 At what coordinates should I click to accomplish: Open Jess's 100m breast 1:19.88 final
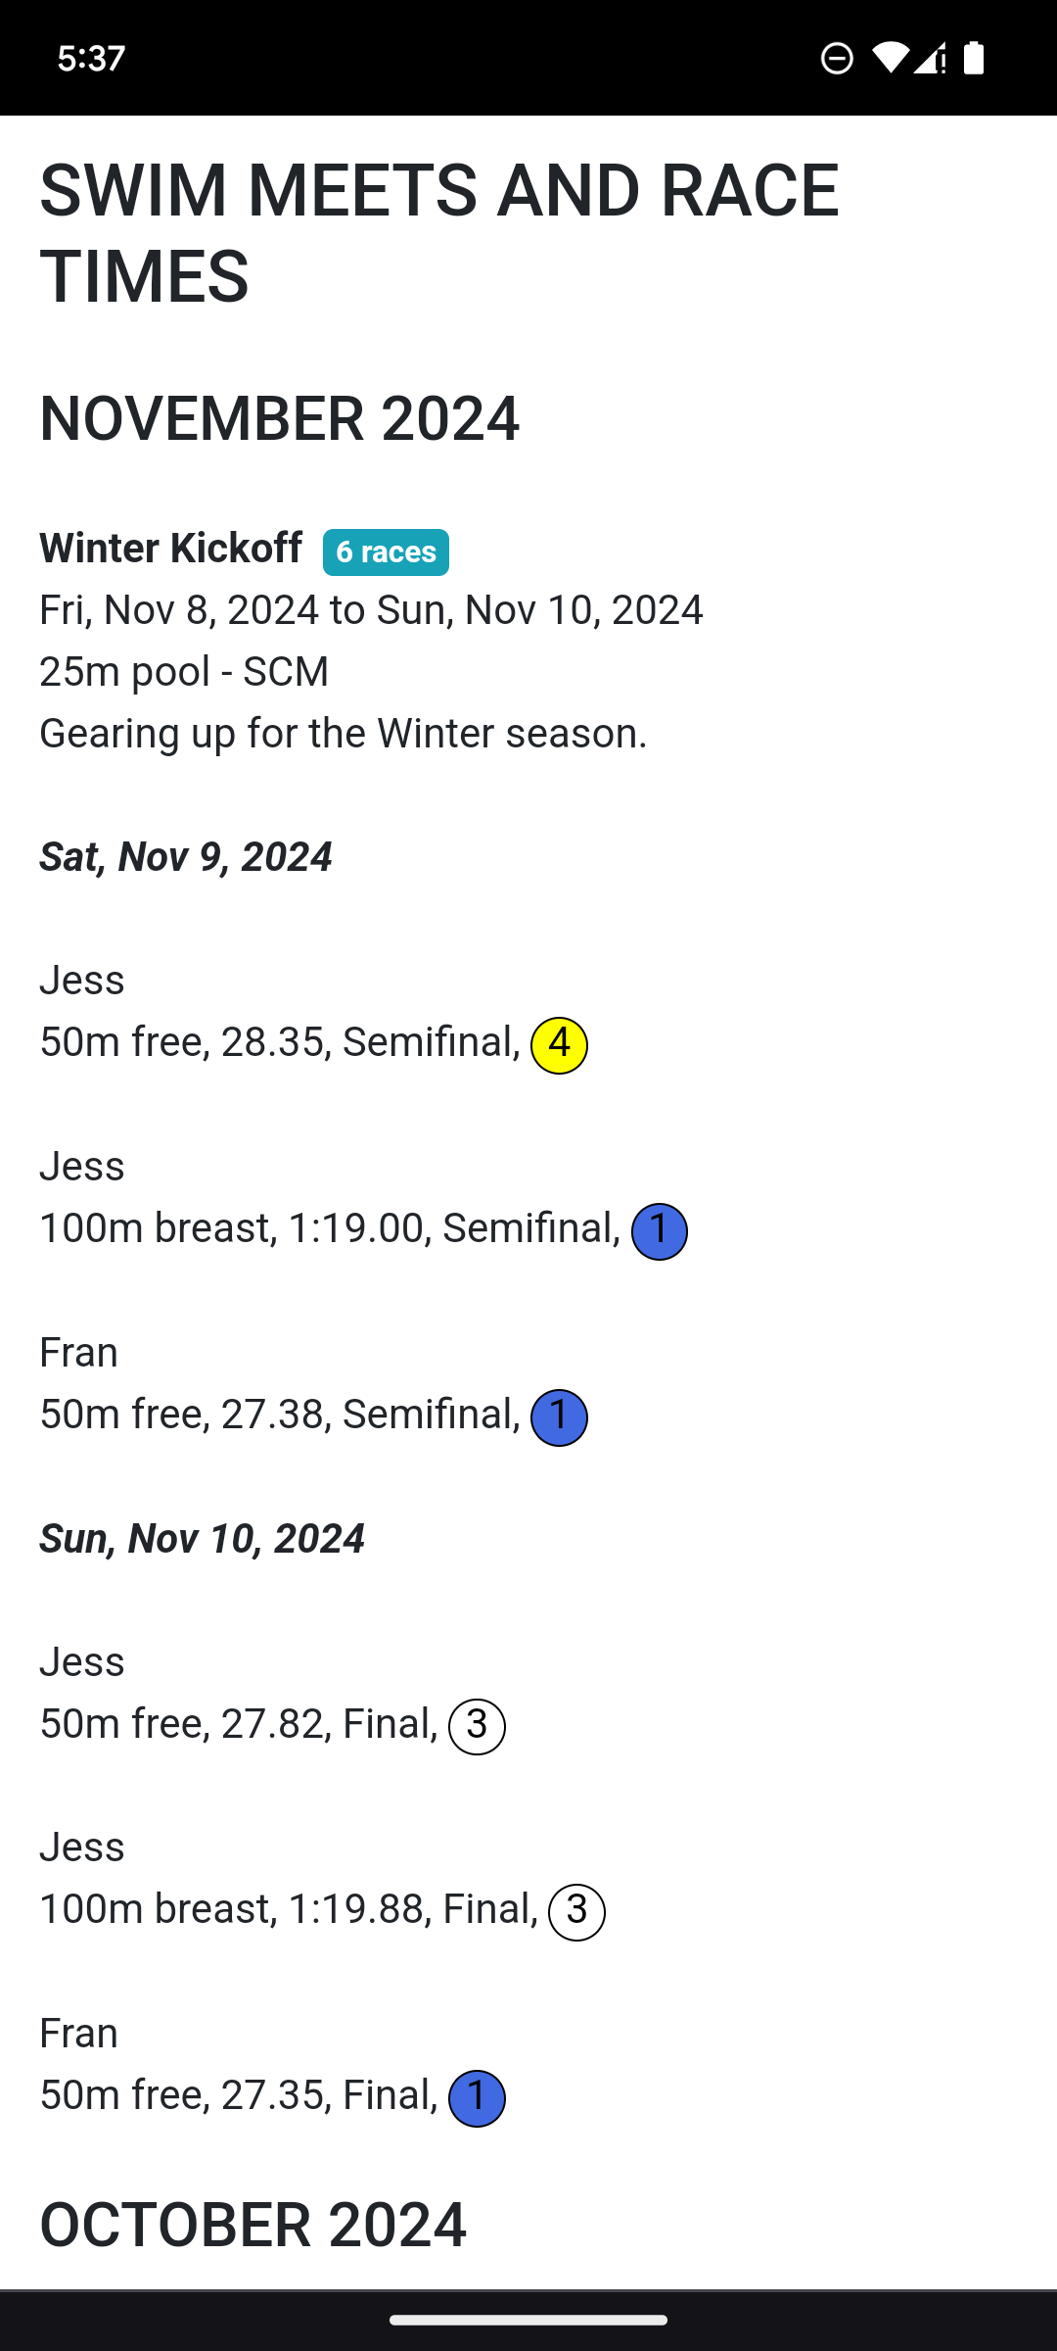[x=288, y=1909]
